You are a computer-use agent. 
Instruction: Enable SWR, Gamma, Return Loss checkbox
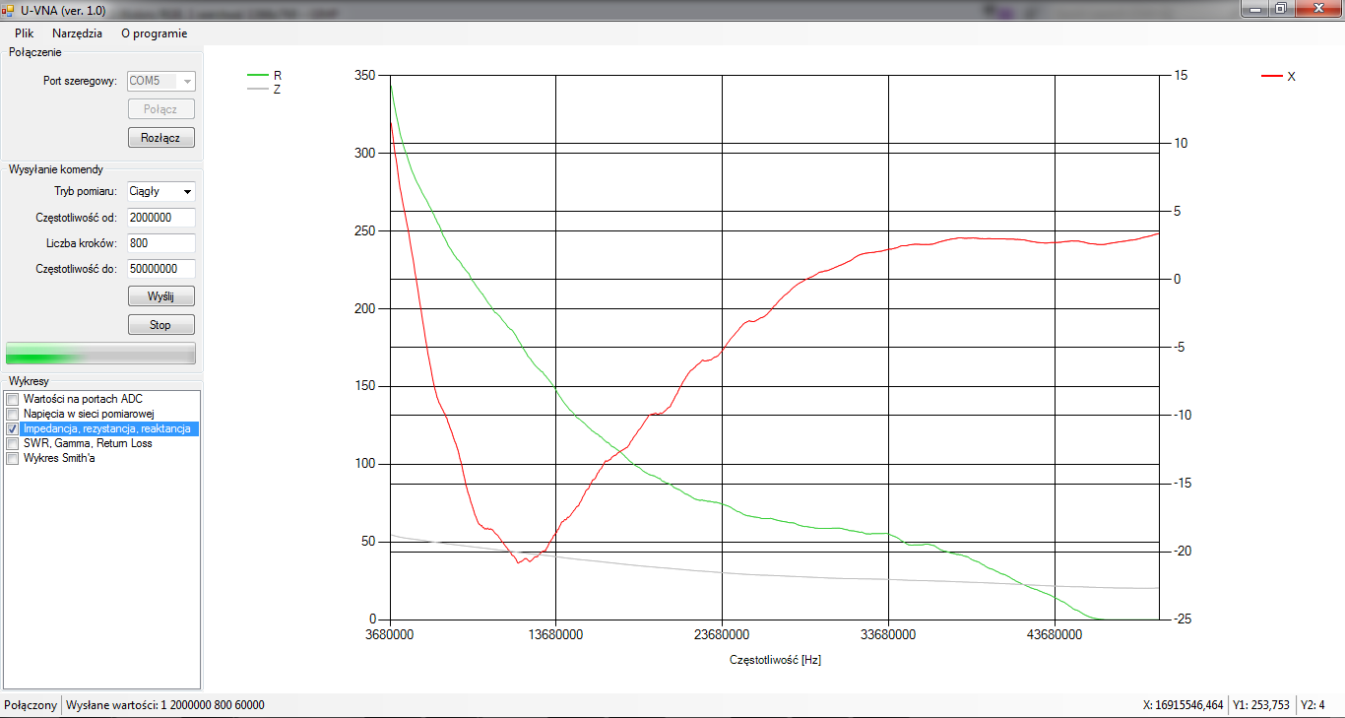click(13, 443)
